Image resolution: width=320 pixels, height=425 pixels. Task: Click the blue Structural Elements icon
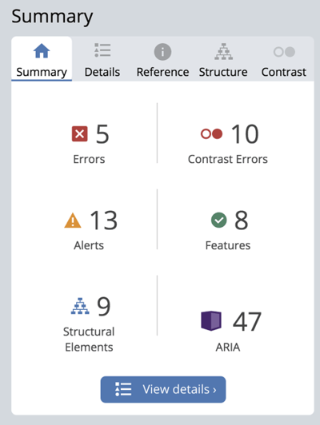point(80,306)
